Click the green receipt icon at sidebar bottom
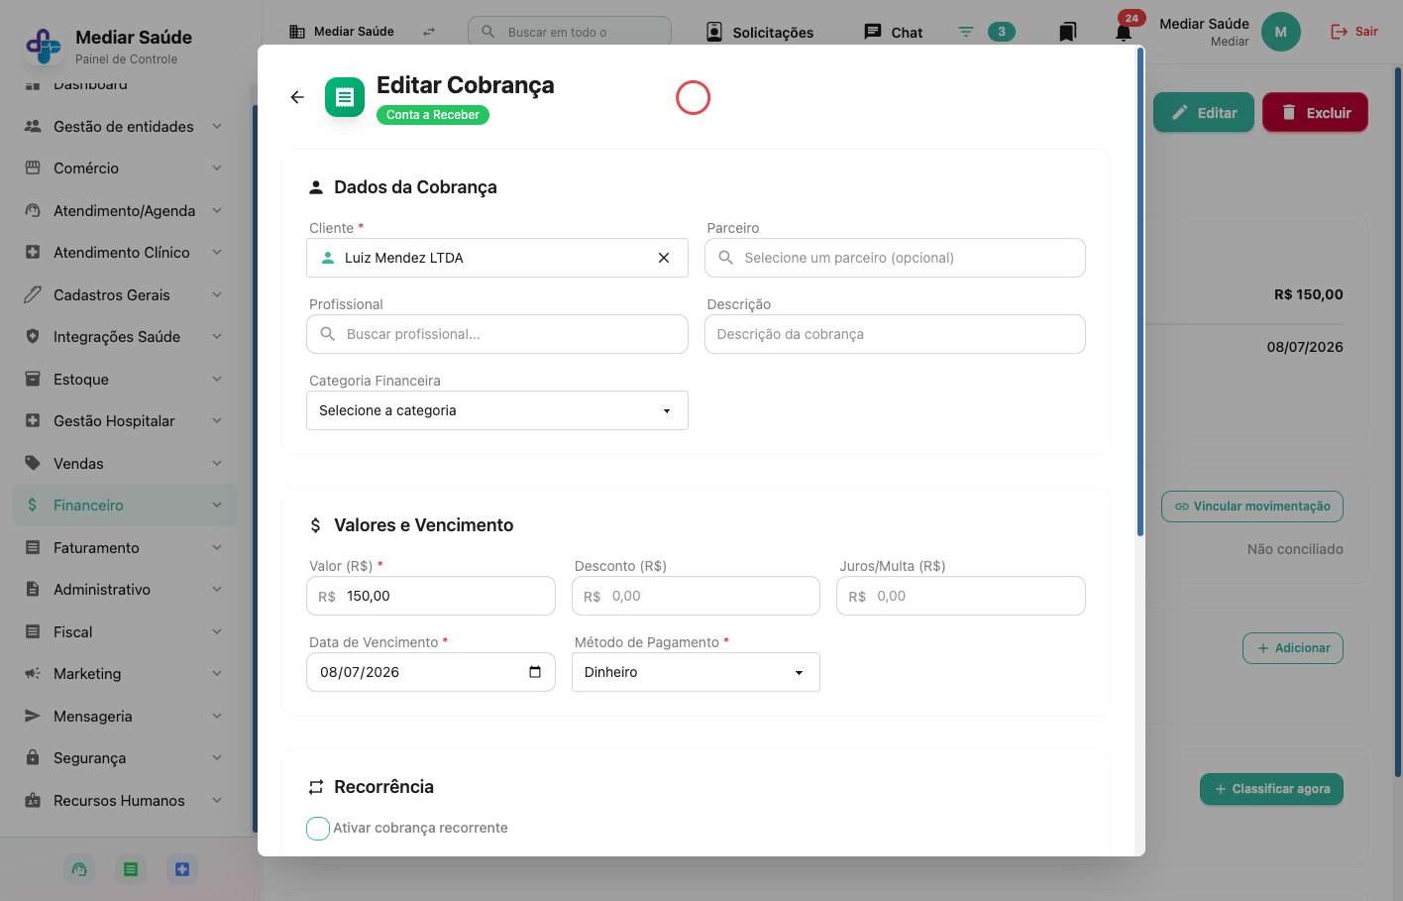This screenshot has width=1403, height=901. click(130, 869)
